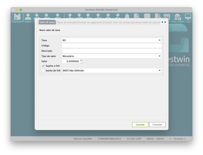Switch to Tipos de retenção tab

(67, 22)
